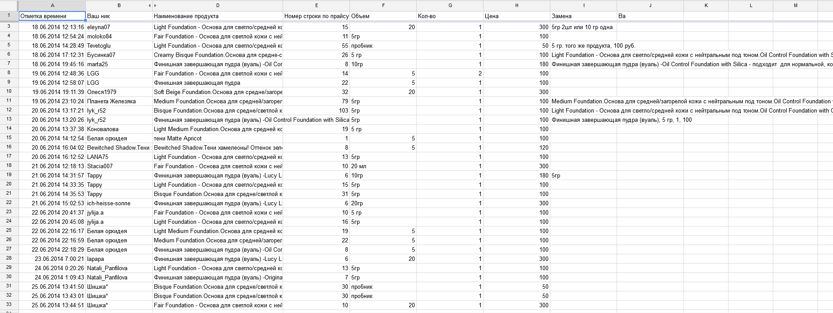This screenshot has height=313, width=833.
Task: Click the 'Замена' header cell
Action: [x=583, y=16]
